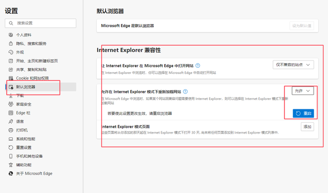The height and width of the screenshot is (193, 328).
Task: Select 语言 settings item
Action: tap(41, 122)
